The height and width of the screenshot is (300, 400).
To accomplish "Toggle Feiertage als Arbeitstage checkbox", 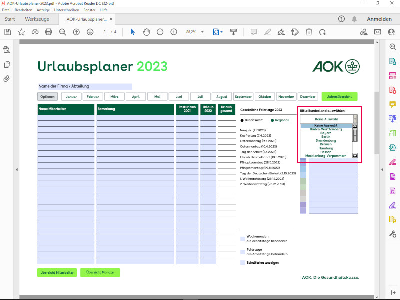I will tap(243, 252).
